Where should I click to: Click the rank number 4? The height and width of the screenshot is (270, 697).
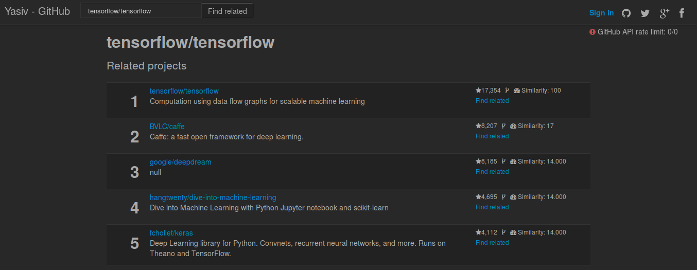coord(134,208)
